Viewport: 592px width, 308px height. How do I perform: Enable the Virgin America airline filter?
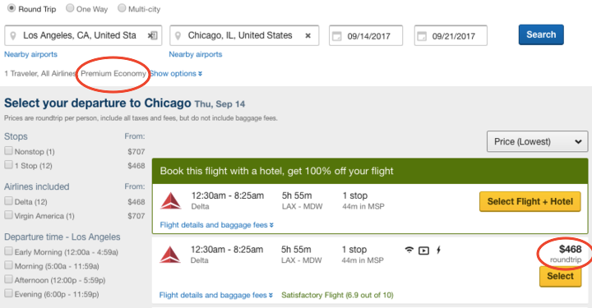[x=8, y=215]
